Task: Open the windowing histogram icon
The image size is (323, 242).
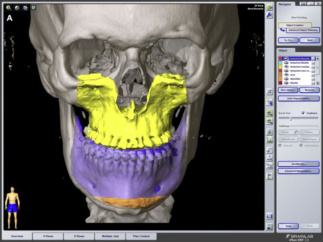Action: [x=269, y=140]
